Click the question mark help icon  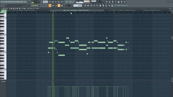pyautogui.click(x=115, y=2)
